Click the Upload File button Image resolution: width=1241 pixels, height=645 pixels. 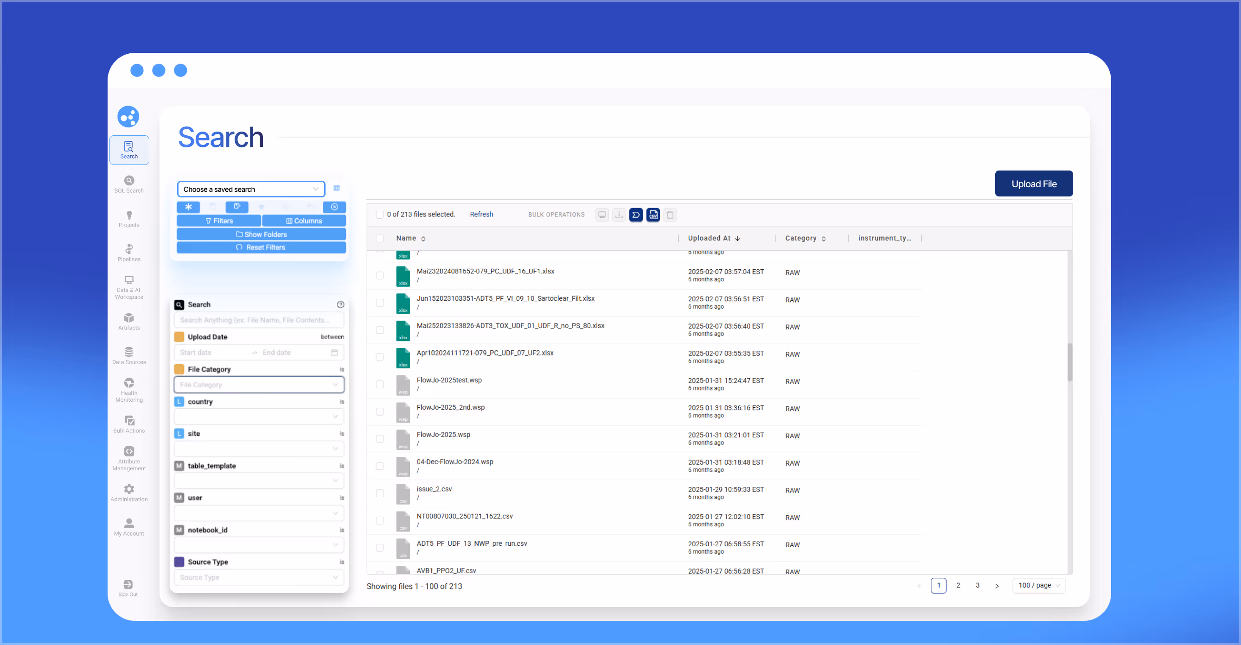pyautogui.click(x=1033, y=183)
